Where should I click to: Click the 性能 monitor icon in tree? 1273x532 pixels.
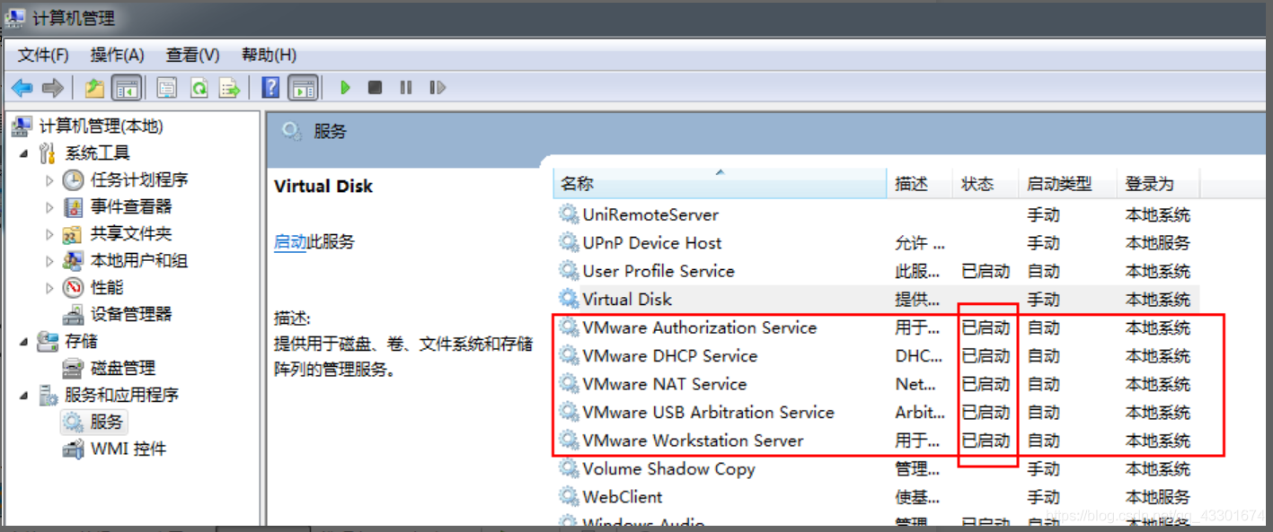click(x=73, y=288)
